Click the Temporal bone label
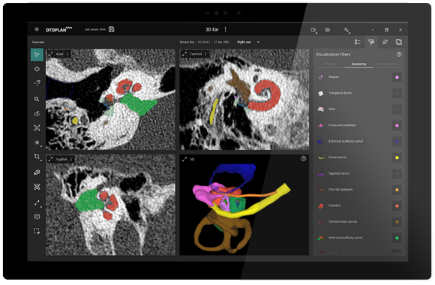435x285 pixels. point(340,93)
